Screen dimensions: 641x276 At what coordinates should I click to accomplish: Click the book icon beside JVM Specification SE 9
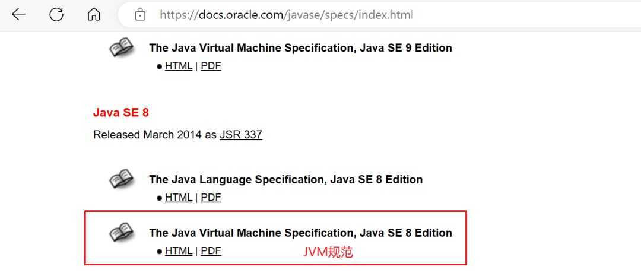tap(122, 47)
